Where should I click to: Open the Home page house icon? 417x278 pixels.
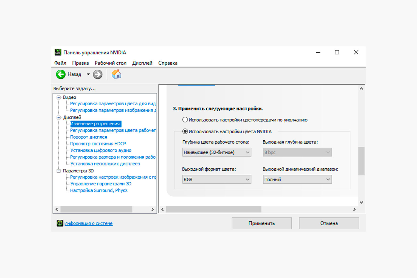tap(116, 74)
